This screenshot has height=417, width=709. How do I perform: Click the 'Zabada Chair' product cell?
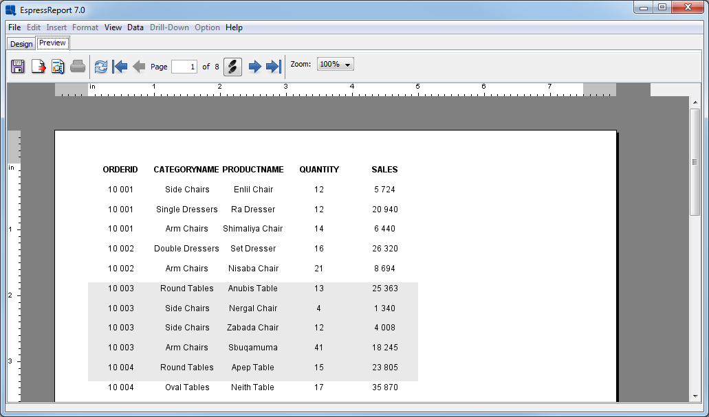(x=253, y=328)
